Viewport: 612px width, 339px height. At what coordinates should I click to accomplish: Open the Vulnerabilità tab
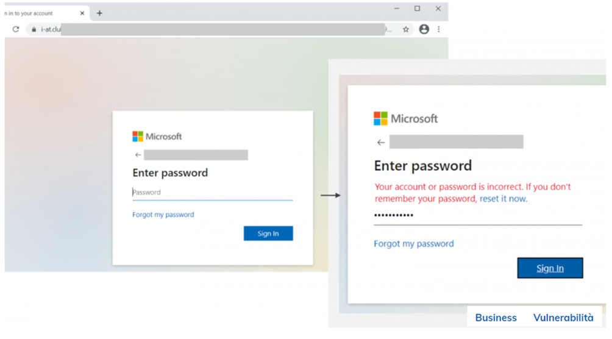(x=563, y=318)
